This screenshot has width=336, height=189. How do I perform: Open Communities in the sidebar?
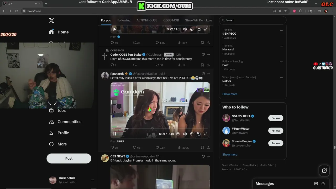click(x=65, y=122)
